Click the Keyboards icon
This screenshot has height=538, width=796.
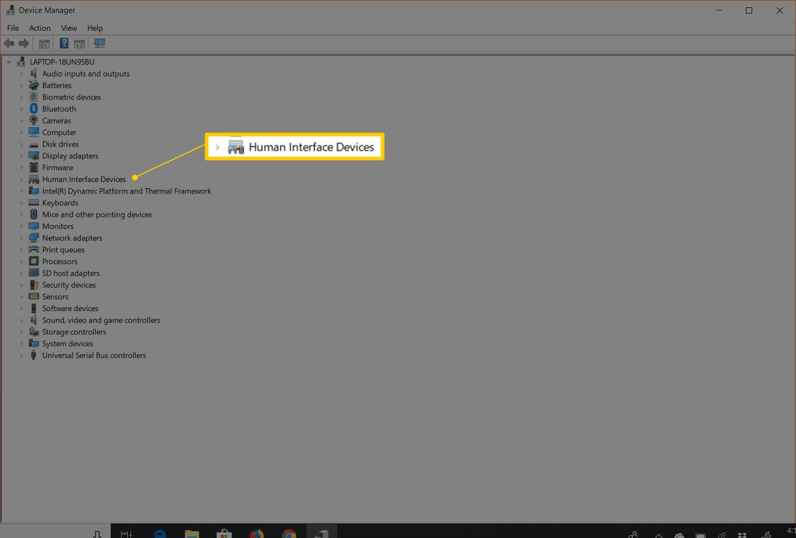coord(33,202)
